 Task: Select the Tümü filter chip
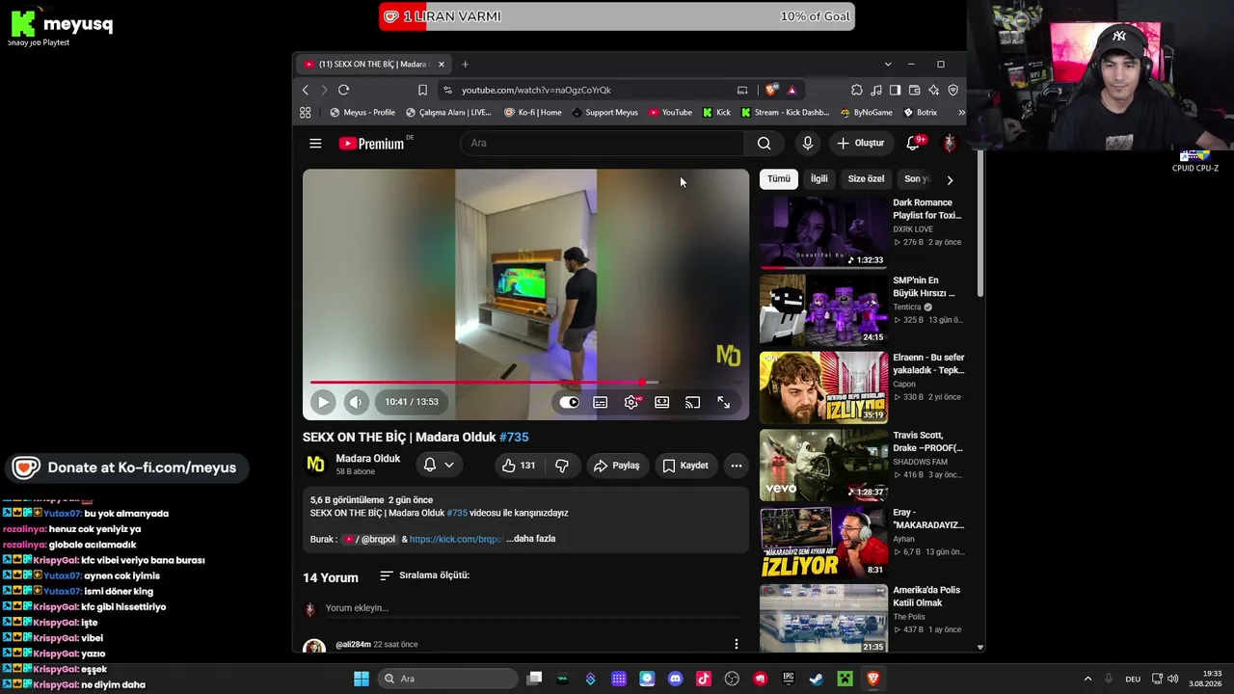(779, 179)
